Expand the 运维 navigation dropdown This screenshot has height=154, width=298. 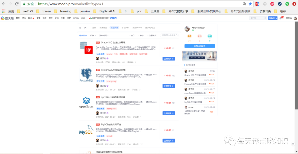[x=84, y=18]
